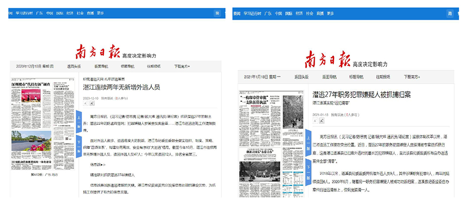This screenshot has height=201, width=463.
Task: Click the subheading 信息战►▷
Action: pyautogui.click(x=98, y=164)
